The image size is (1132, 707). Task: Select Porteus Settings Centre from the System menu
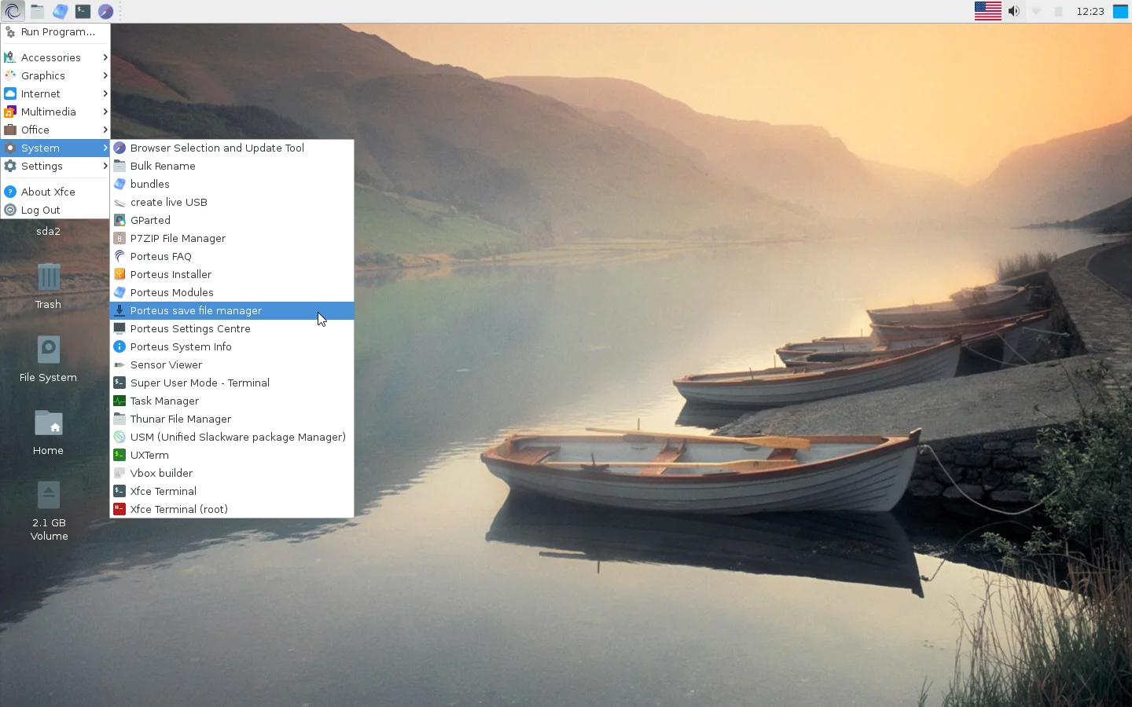point(190,328)
